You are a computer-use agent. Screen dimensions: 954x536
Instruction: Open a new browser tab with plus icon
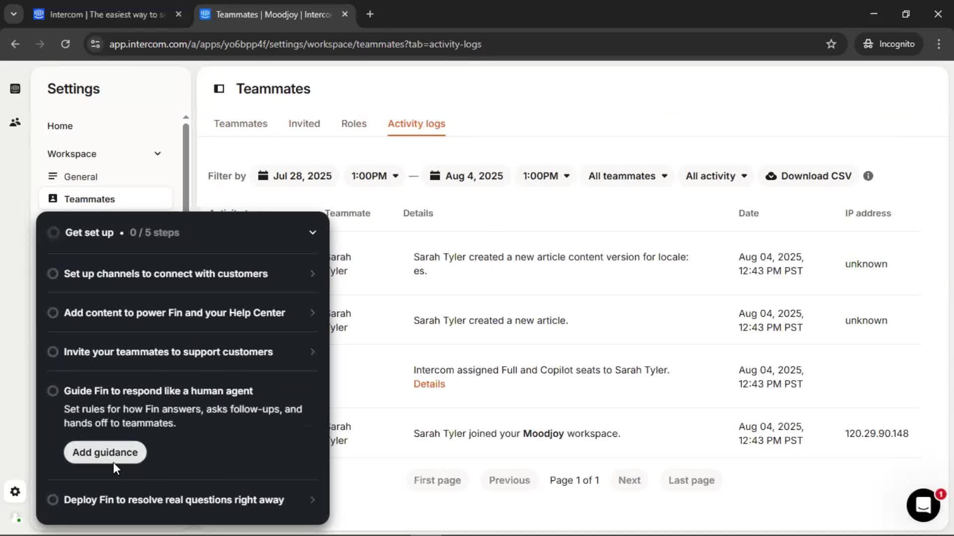370,14
